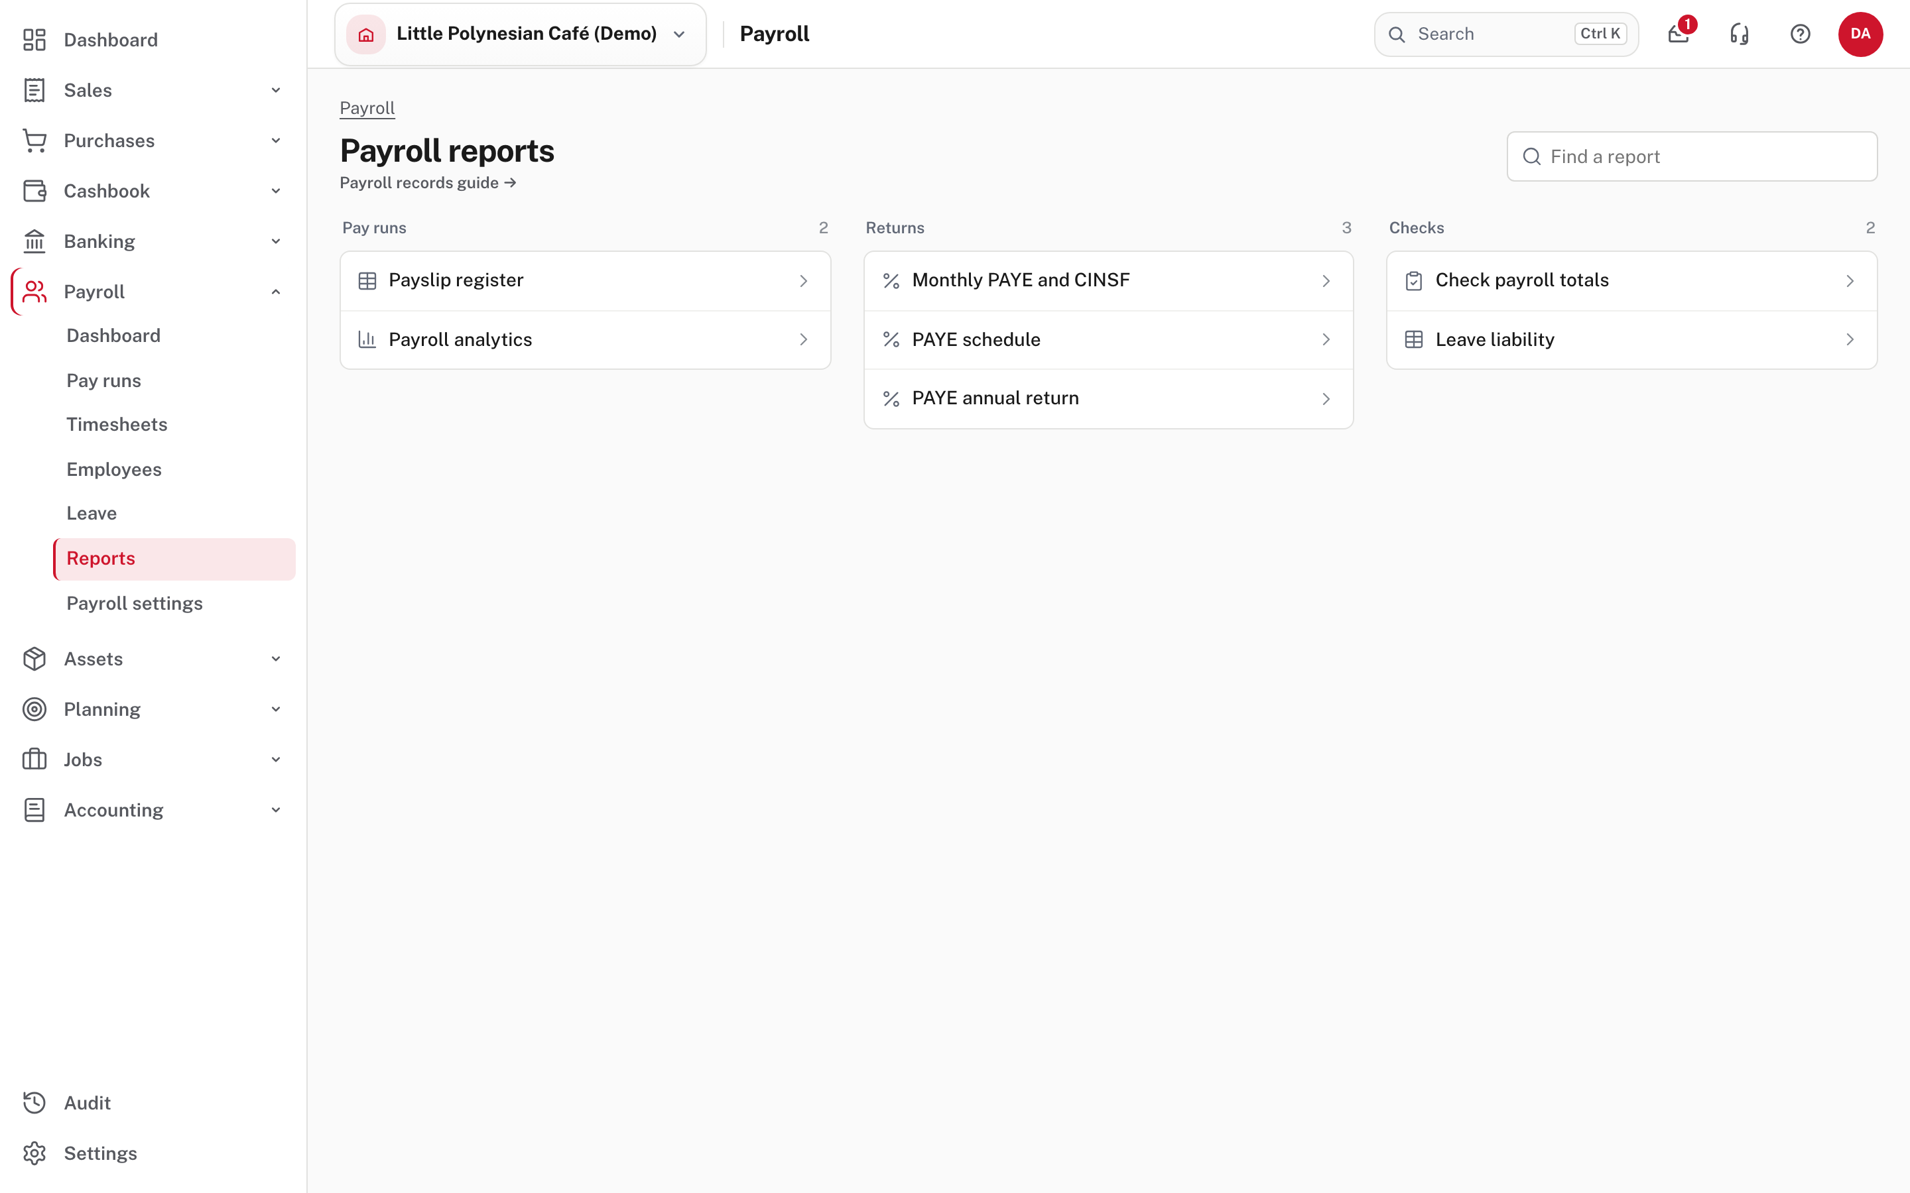This screenshot has height=1193, width=1910.
Task: Click the headset support icon
Action: 1739,34
